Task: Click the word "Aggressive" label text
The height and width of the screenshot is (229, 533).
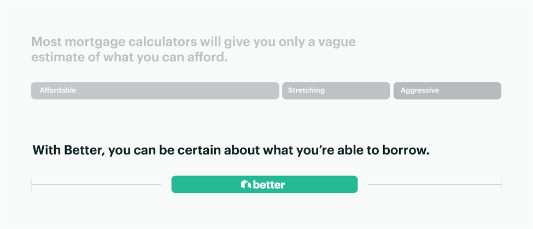Action: 420,91
